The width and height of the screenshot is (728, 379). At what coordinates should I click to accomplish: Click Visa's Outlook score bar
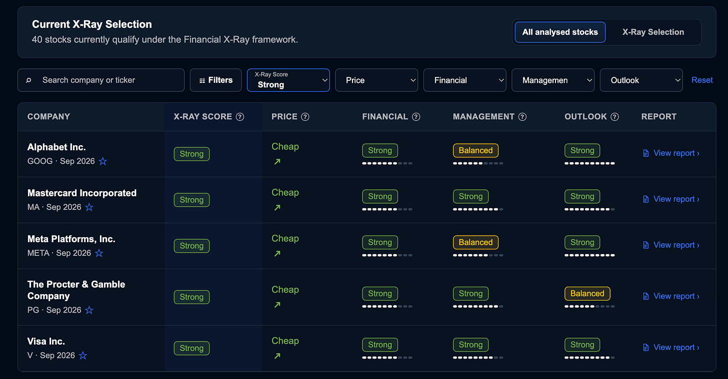(589, 358)
